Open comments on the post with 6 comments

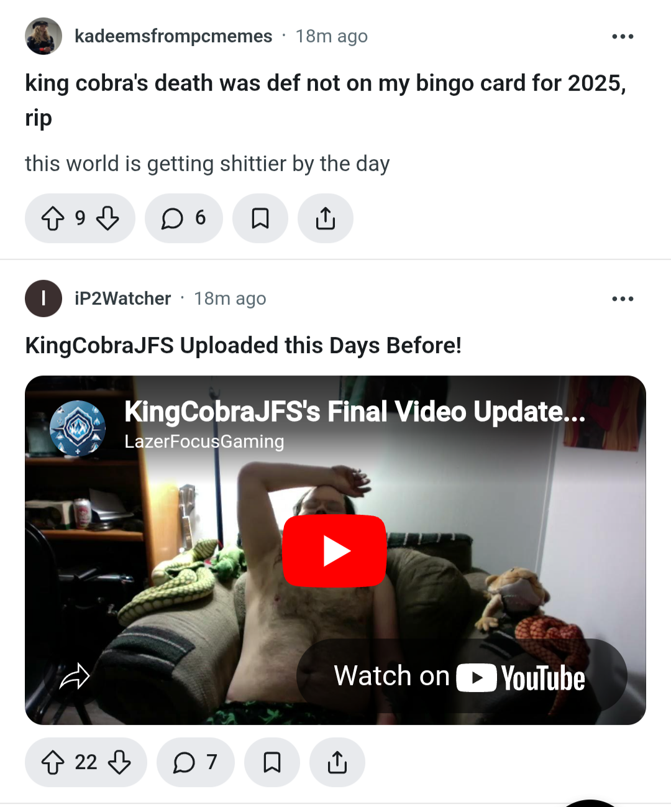[183, 218]
